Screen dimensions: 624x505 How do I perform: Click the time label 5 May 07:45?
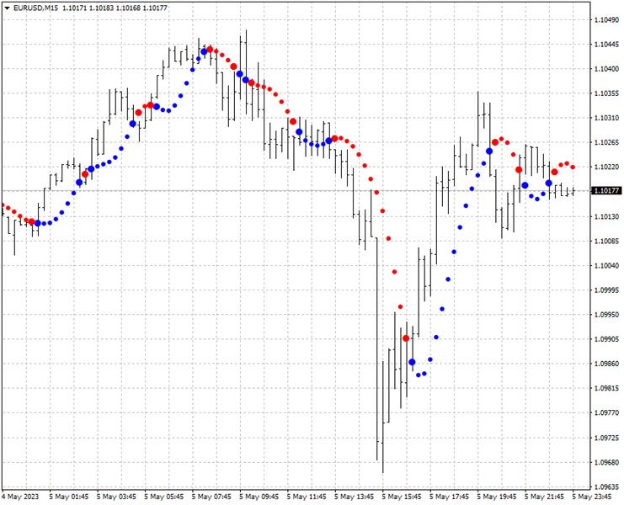coord(211,497)
